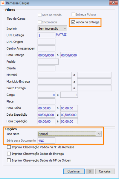This screenshot has height=179, width=119.
Task: Click the Cliente input field
Action: 46,68
